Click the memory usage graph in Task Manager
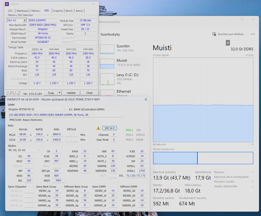 (203, 100)
